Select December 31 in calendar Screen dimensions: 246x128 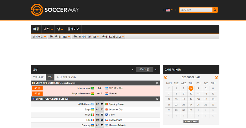[191, 110]
